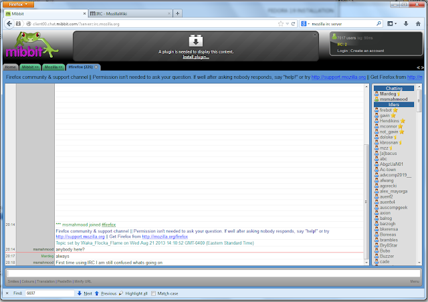Click the user icon beside gavin
This screenshot has height=302, width=428.
click(377, 116)
